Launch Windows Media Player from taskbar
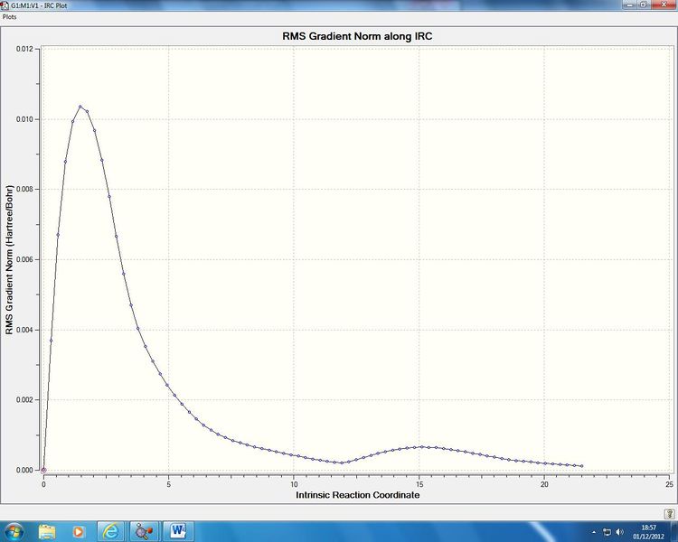The height and width of the screenshot is (542, 678). pyautogui.click(x=79, y=531)
